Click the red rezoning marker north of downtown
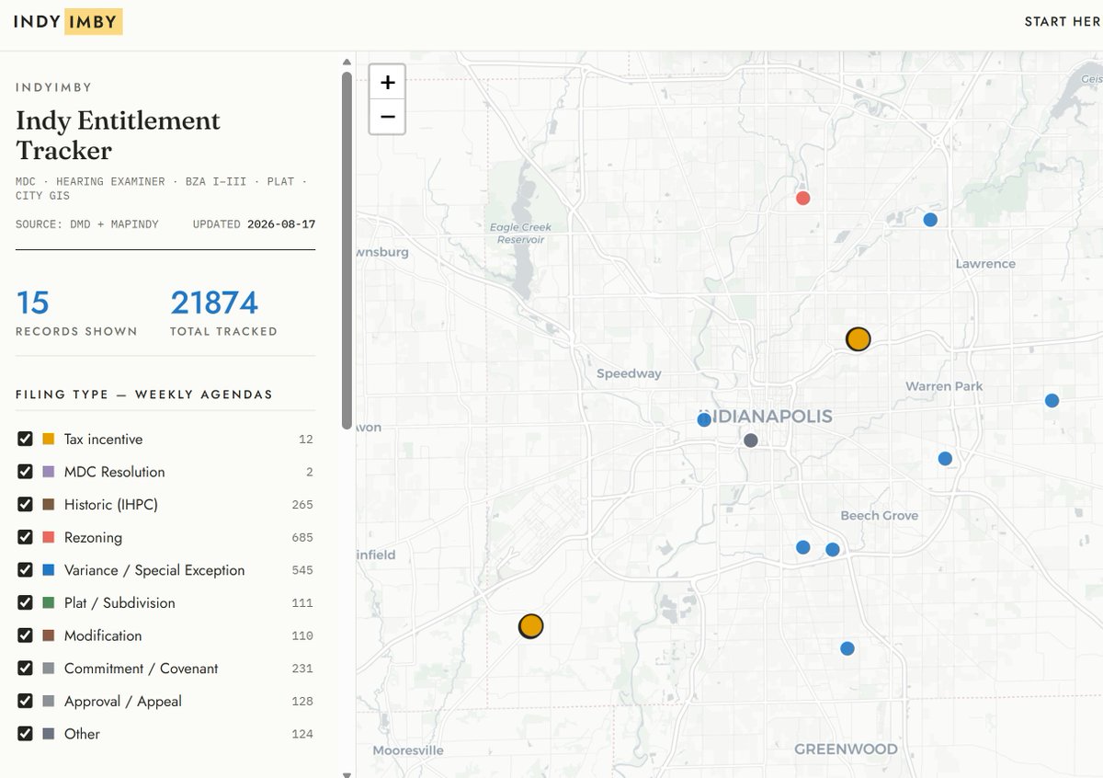Screen dimensions: 1103x778 tap(802, 198)
